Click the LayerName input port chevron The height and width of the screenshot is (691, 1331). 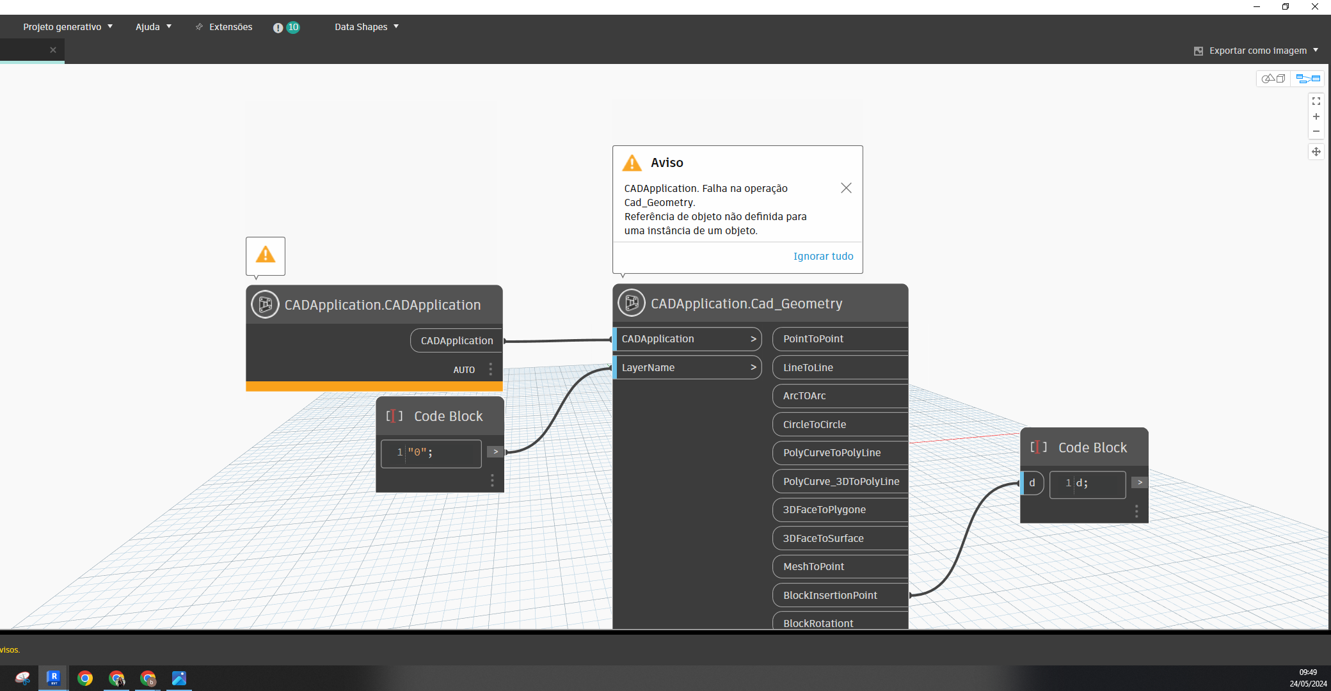(753, 367)
